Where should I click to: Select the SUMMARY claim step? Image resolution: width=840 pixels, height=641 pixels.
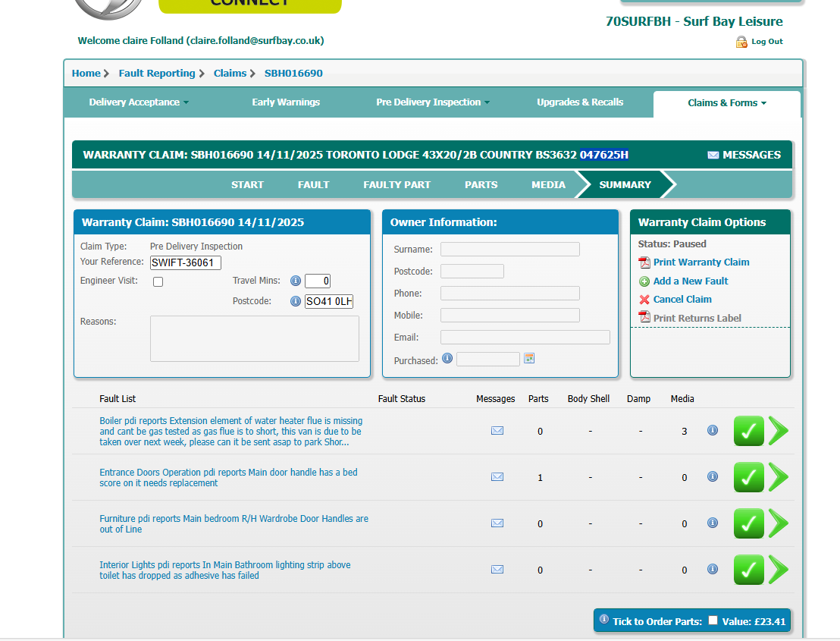625,185
